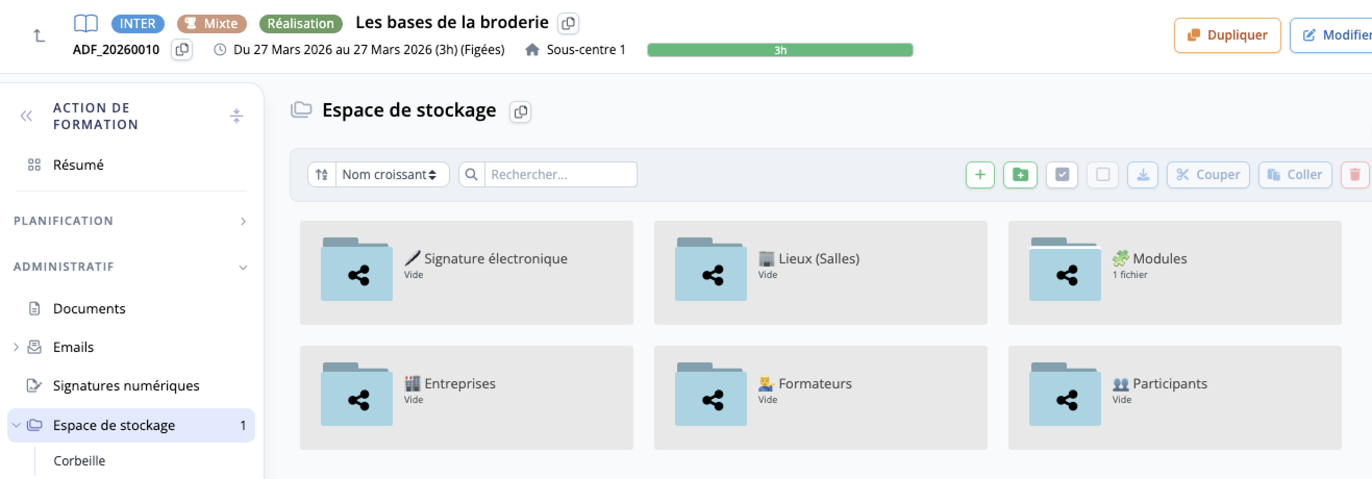The width and height of the screenshot is (1372, 479).
Task: Copy the Espace de stockage heading link
Action: pos(520,112)
